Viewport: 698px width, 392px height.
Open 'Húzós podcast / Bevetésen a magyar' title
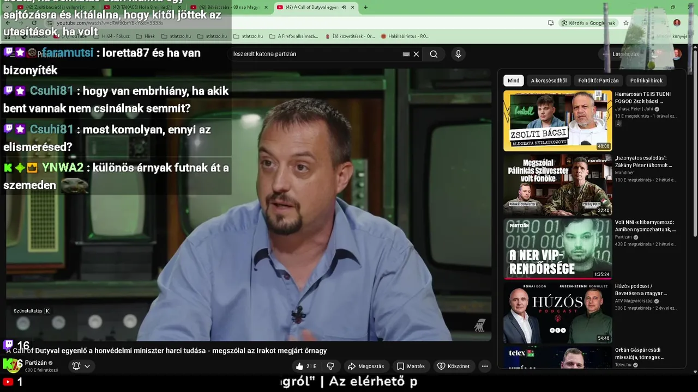(641, 290)
